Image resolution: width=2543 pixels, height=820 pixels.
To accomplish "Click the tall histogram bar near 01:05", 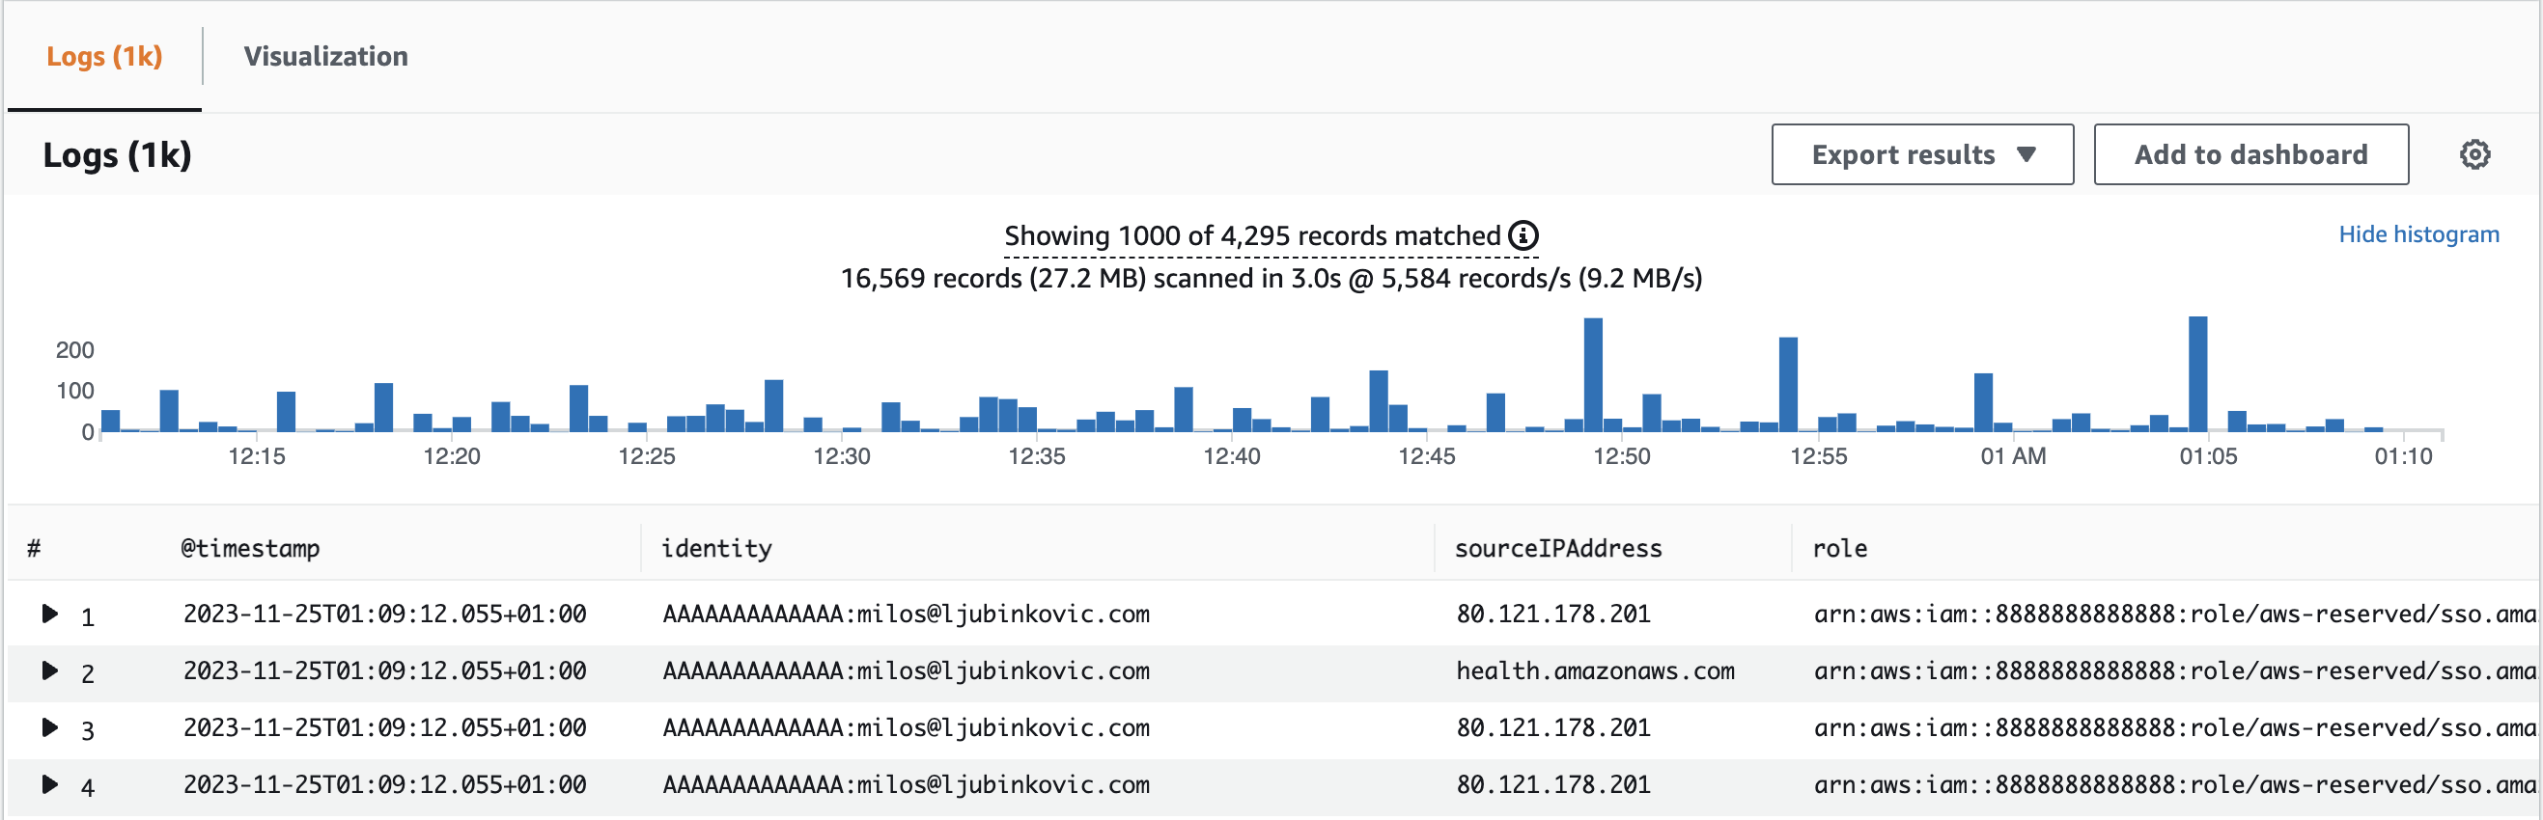I will tap(2197, 375).
